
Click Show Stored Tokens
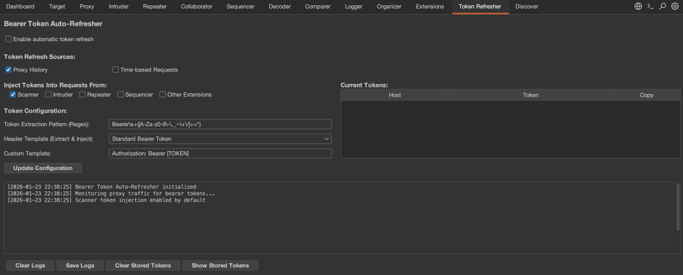coord(219,265)
